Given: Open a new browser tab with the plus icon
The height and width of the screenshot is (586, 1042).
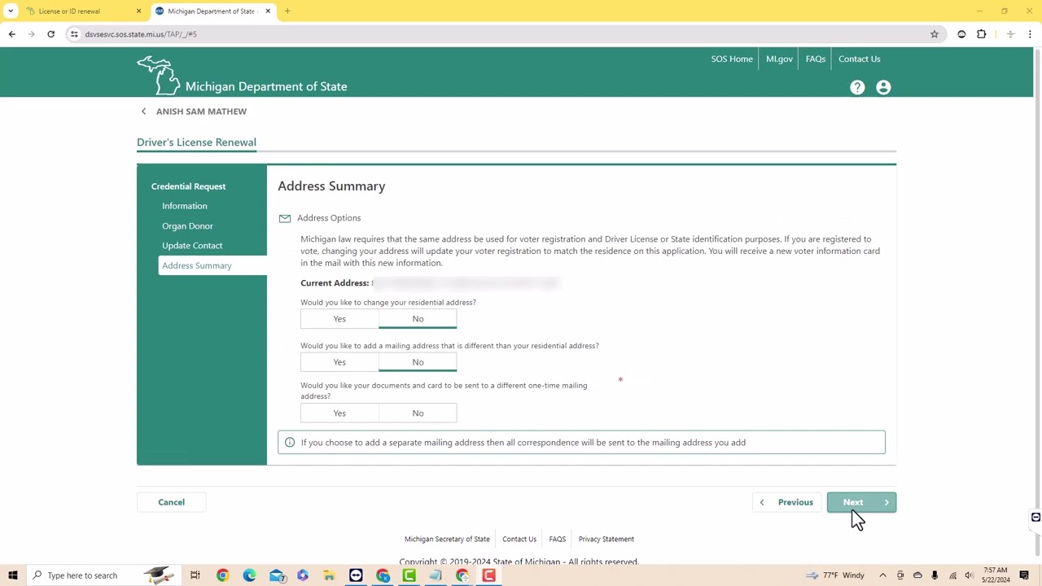Looking at the screenshot, I should pyautogui.click(x=287, y=11).
